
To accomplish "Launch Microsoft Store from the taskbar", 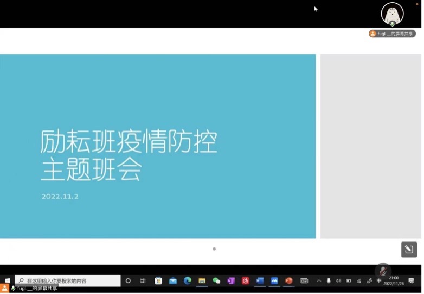I will pos(158,281).
